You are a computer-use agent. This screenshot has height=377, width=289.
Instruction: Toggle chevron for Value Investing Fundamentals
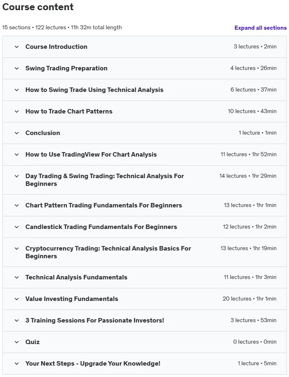17,299
